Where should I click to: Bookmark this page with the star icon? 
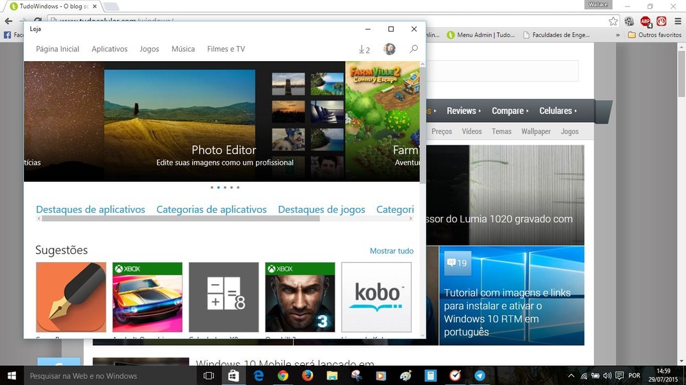613,21
